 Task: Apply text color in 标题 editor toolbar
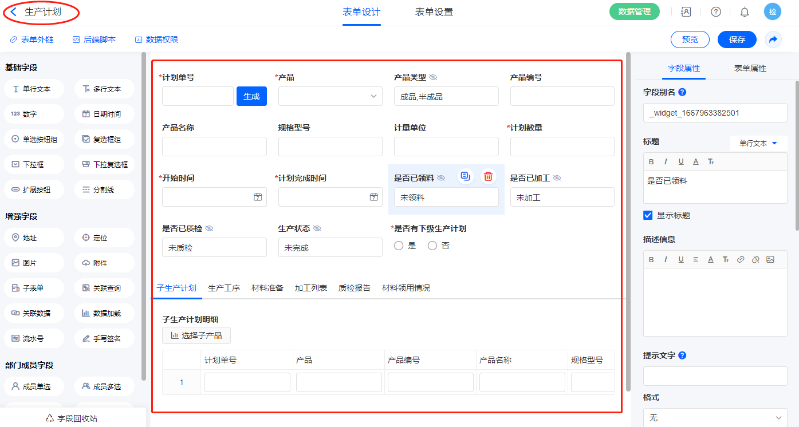pyautogui.click(x=695, y=161)
